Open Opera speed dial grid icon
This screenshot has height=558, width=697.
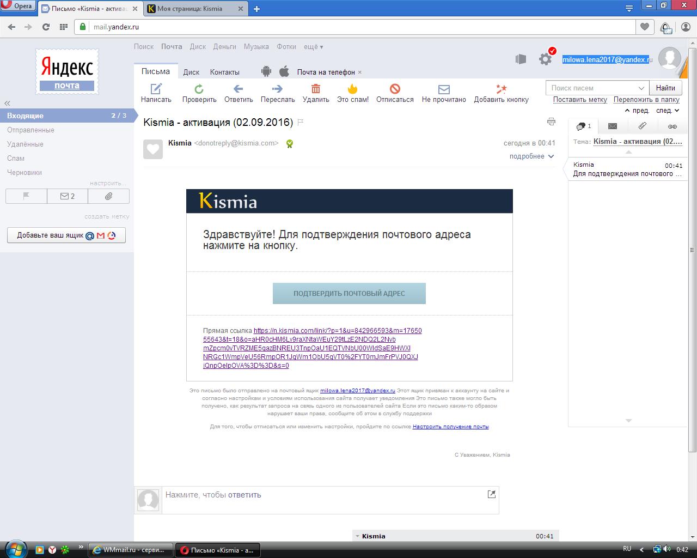(x=63, y=27)
